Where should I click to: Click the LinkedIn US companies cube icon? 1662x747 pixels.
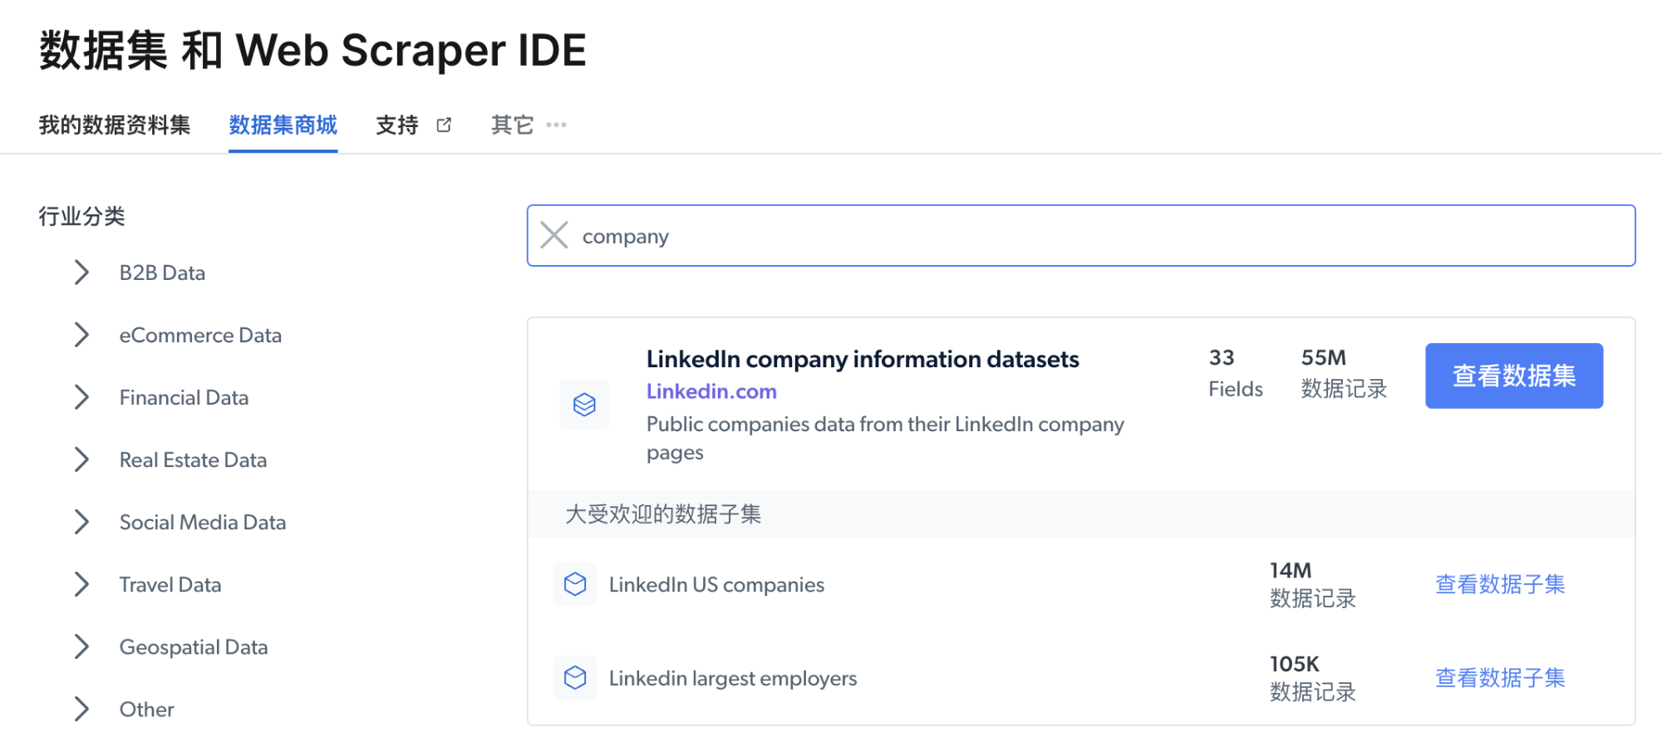[x=575, y=584]
